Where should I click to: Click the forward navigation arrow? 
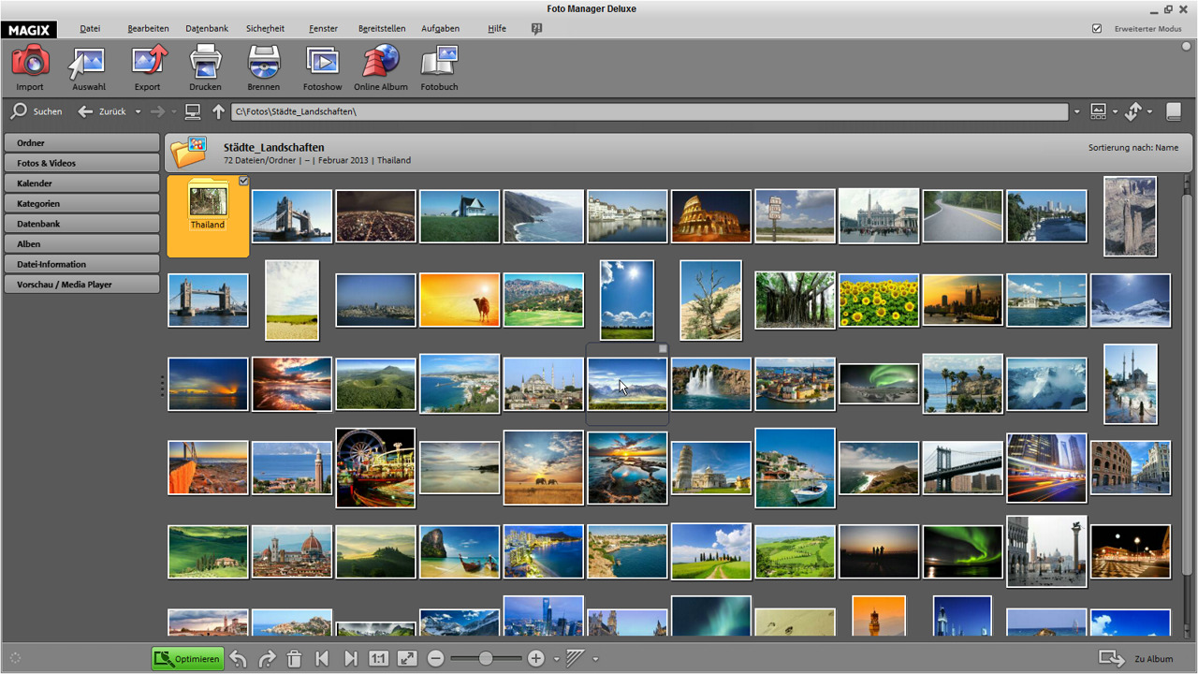(x=157, y=111)
